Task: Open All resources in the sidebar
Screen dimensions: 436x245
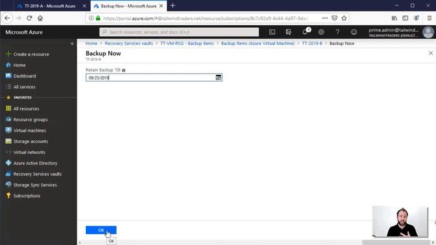Action: tap(22, 109)
